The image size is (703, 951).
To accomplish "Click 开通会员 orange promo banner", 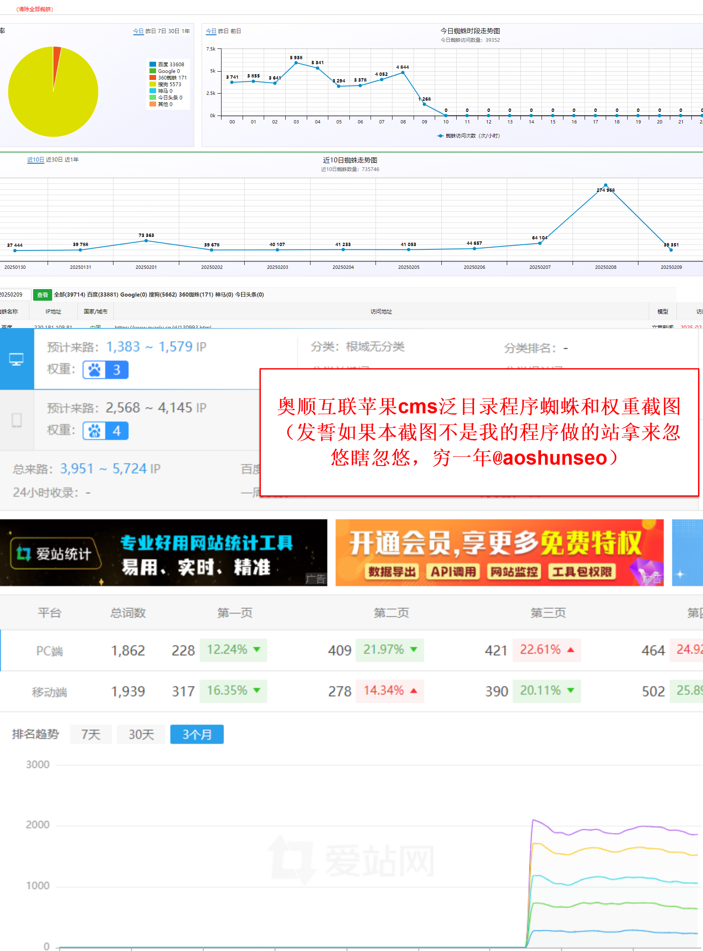I will pos(500,553).
